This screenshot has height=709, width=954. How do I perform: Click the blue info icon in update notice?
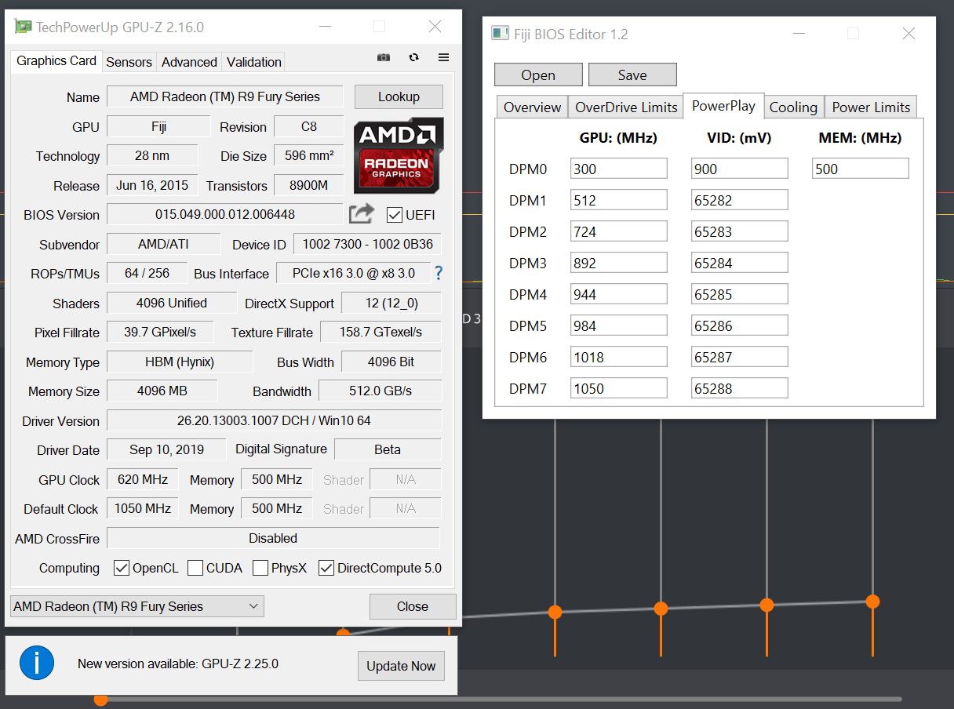[x=37, y=664]
